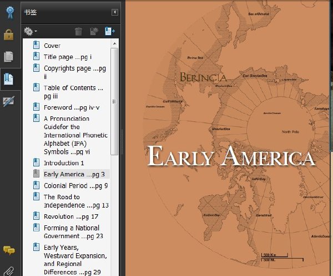333x276 pixels.
Task: Open the Security lock panel icon
Action: (9, 35)
